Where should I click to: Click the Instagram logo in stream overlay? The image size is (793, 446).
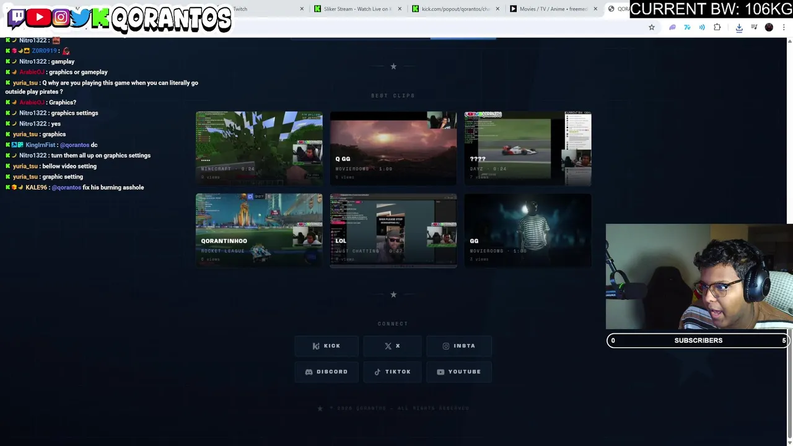(61, 17)
